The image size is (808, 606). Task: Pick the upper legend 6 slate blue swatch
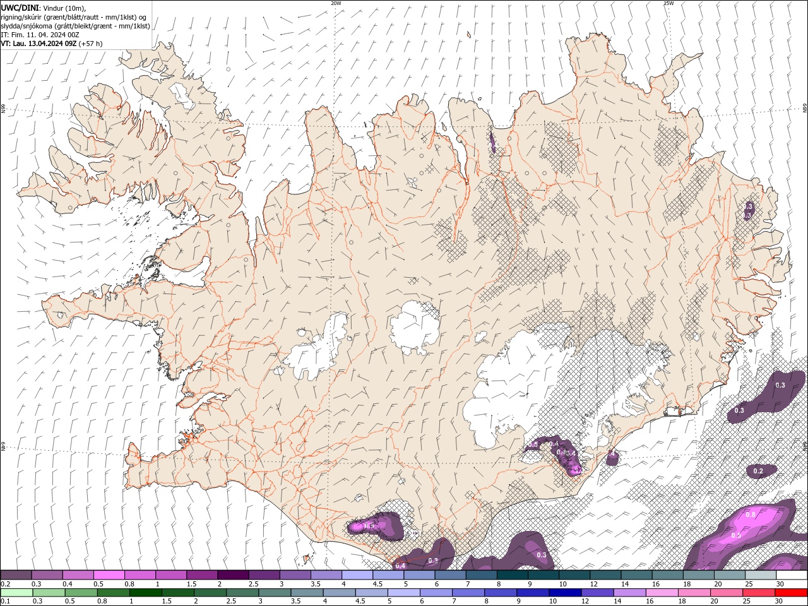pos(451,575)
